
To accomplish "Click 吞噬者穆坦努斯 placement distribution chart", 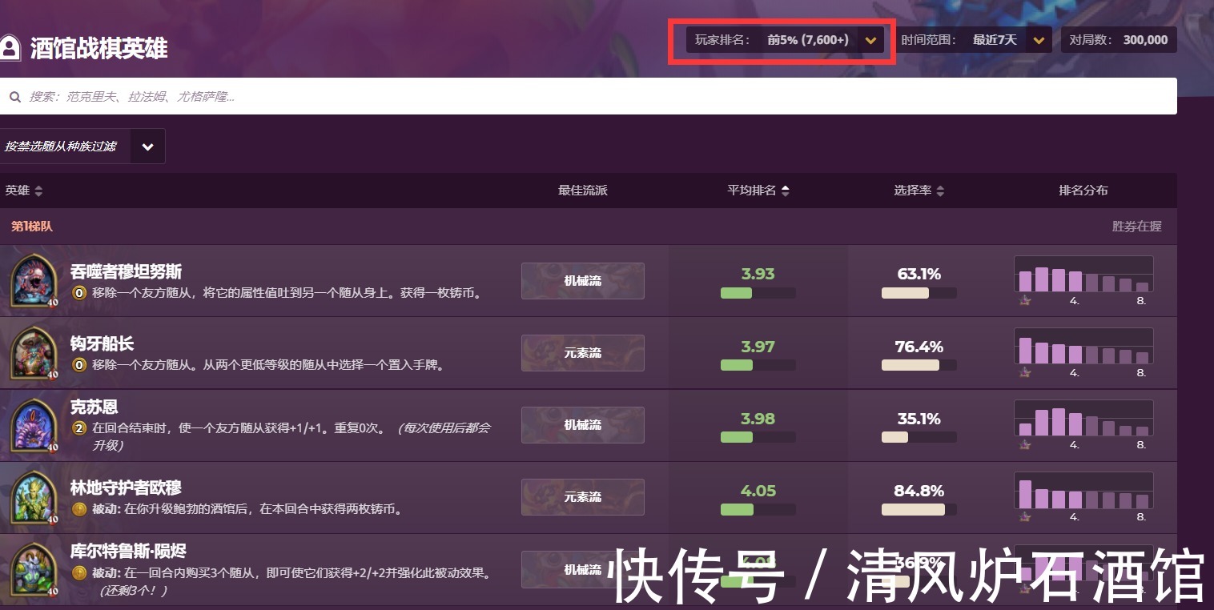I will [x=1083, y=275].
